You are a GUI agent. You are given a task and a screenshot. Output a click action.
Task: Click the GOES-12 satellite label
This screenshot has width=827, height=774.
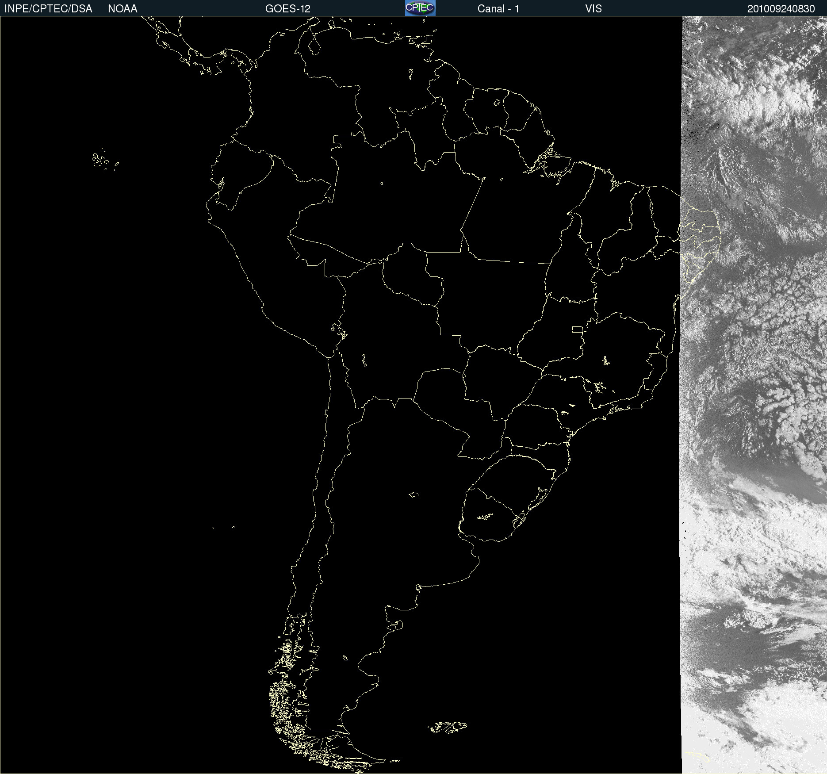pos(288,9)
